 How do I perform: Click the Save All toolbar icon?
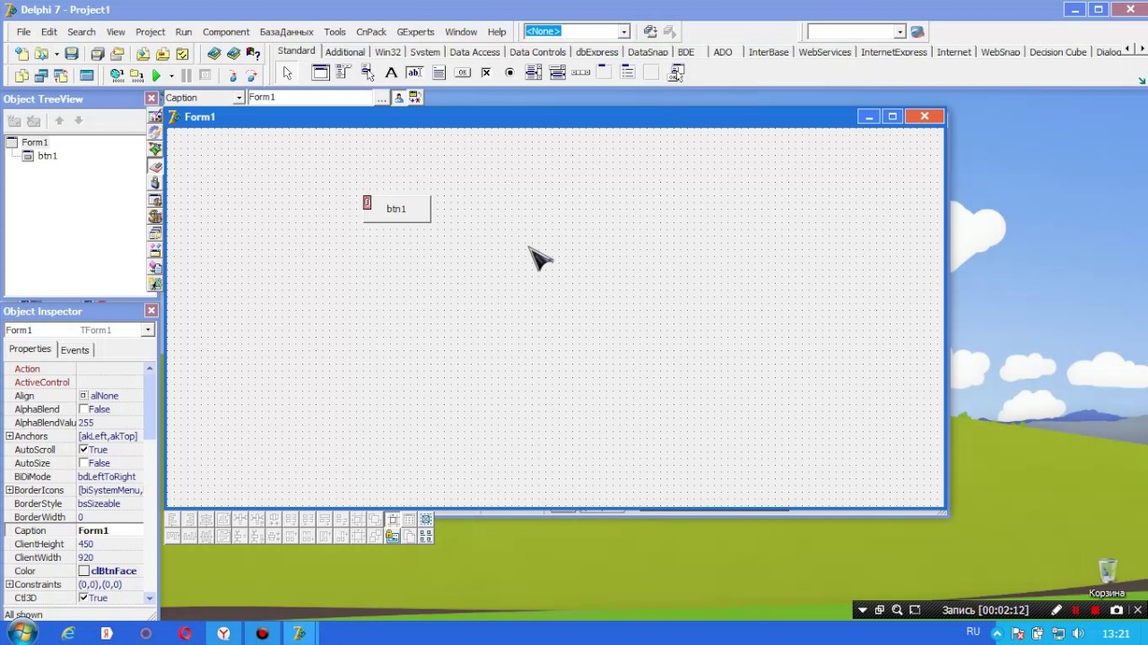[x=98, y=54]
